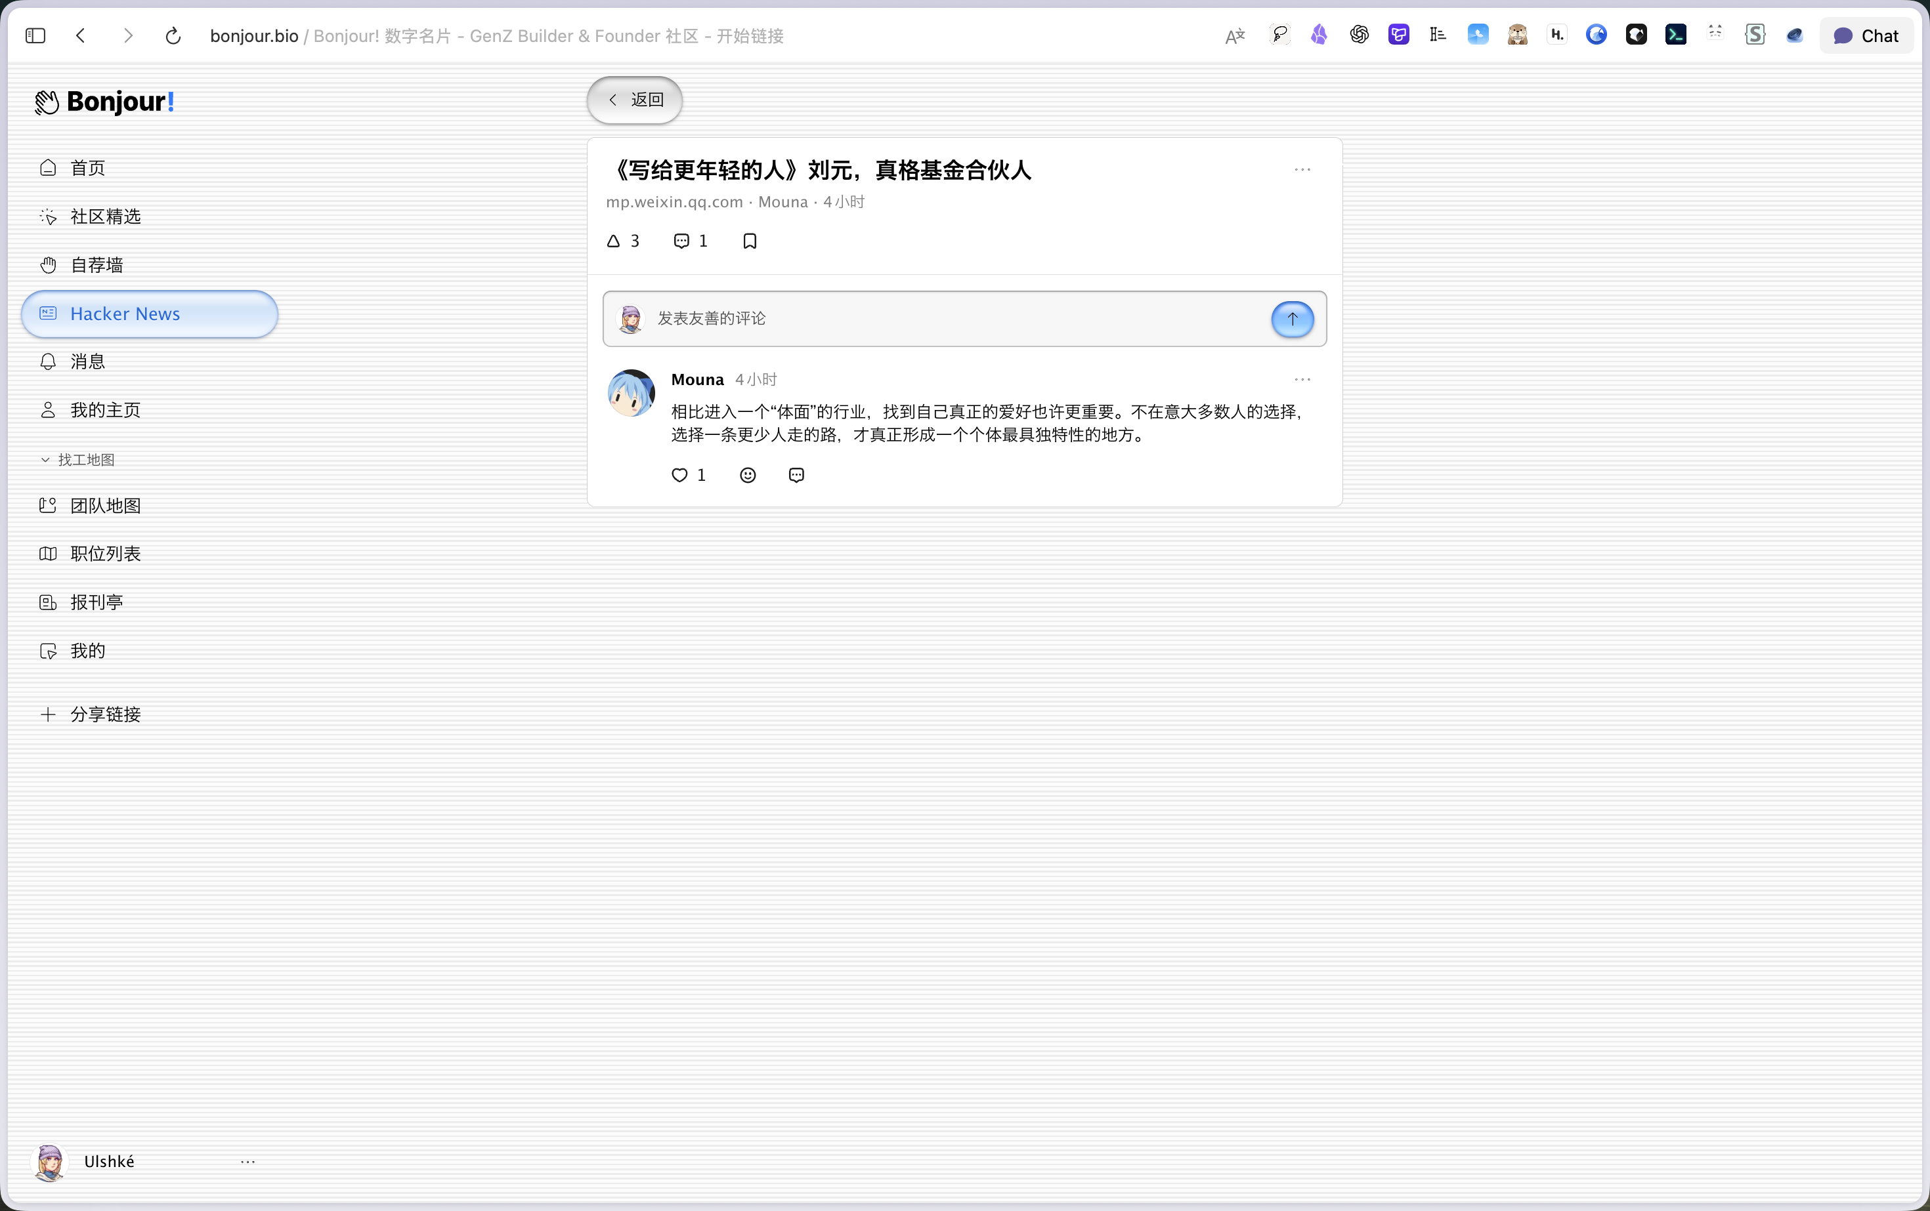Reply to Mouna's comment

tap(796, 475)
